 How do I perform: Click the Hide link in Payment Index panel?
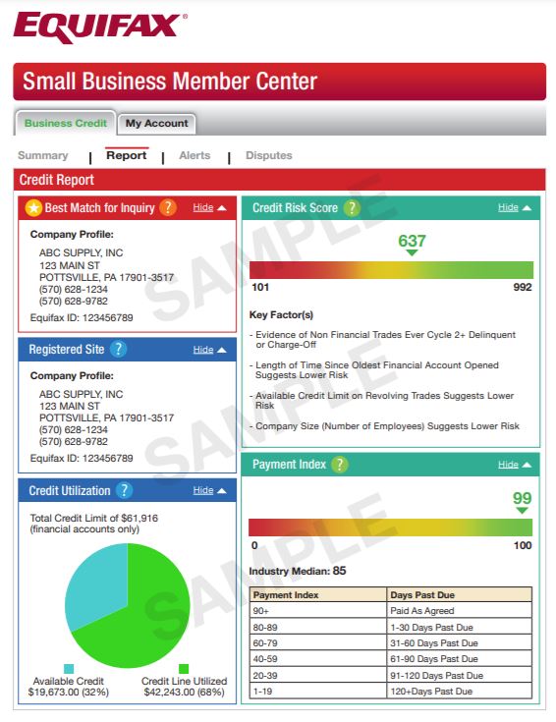[508, 465]
